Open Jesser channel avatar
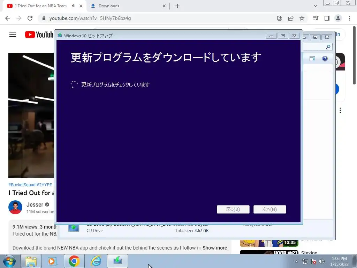This screenshot has width=357, height=268. click(x=15, y=207)
